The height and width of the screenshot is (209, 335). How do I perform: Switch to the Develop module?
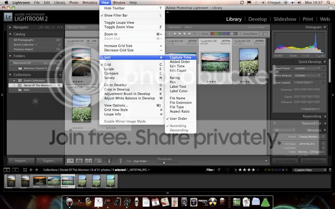(x=257, y=19)
